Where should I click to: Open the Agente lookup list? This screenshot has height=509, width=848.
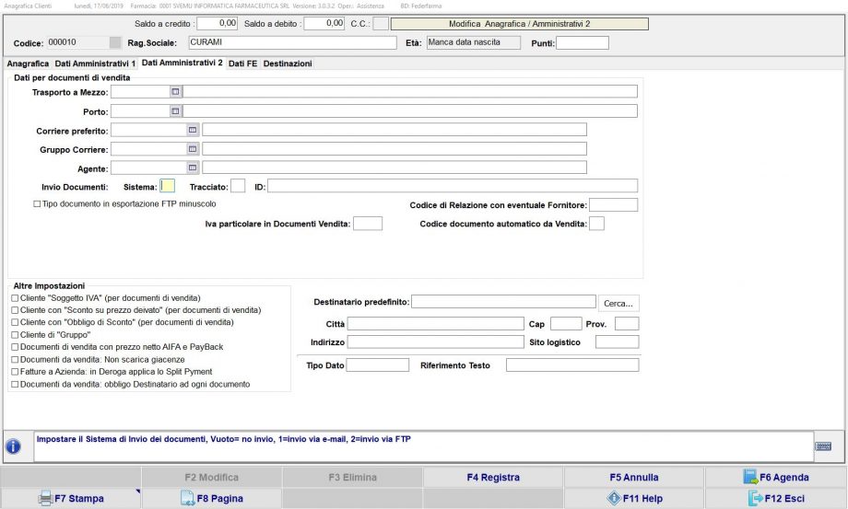tap(193, 168)
